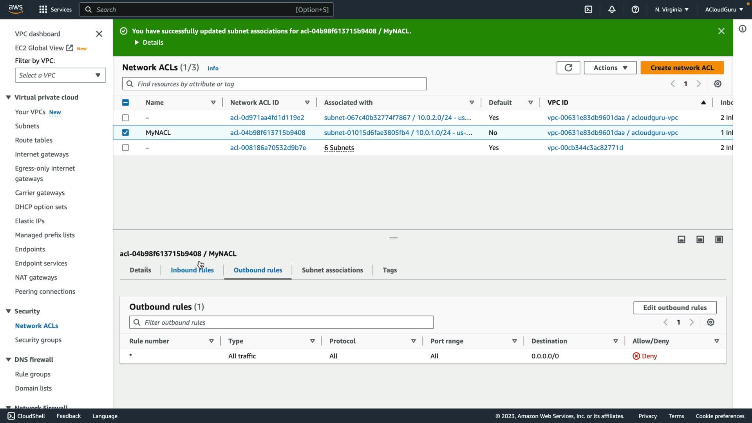Open the Select a VPC filter dropdown
Screen dimensions: 752x423
click(x=60, y=75)
